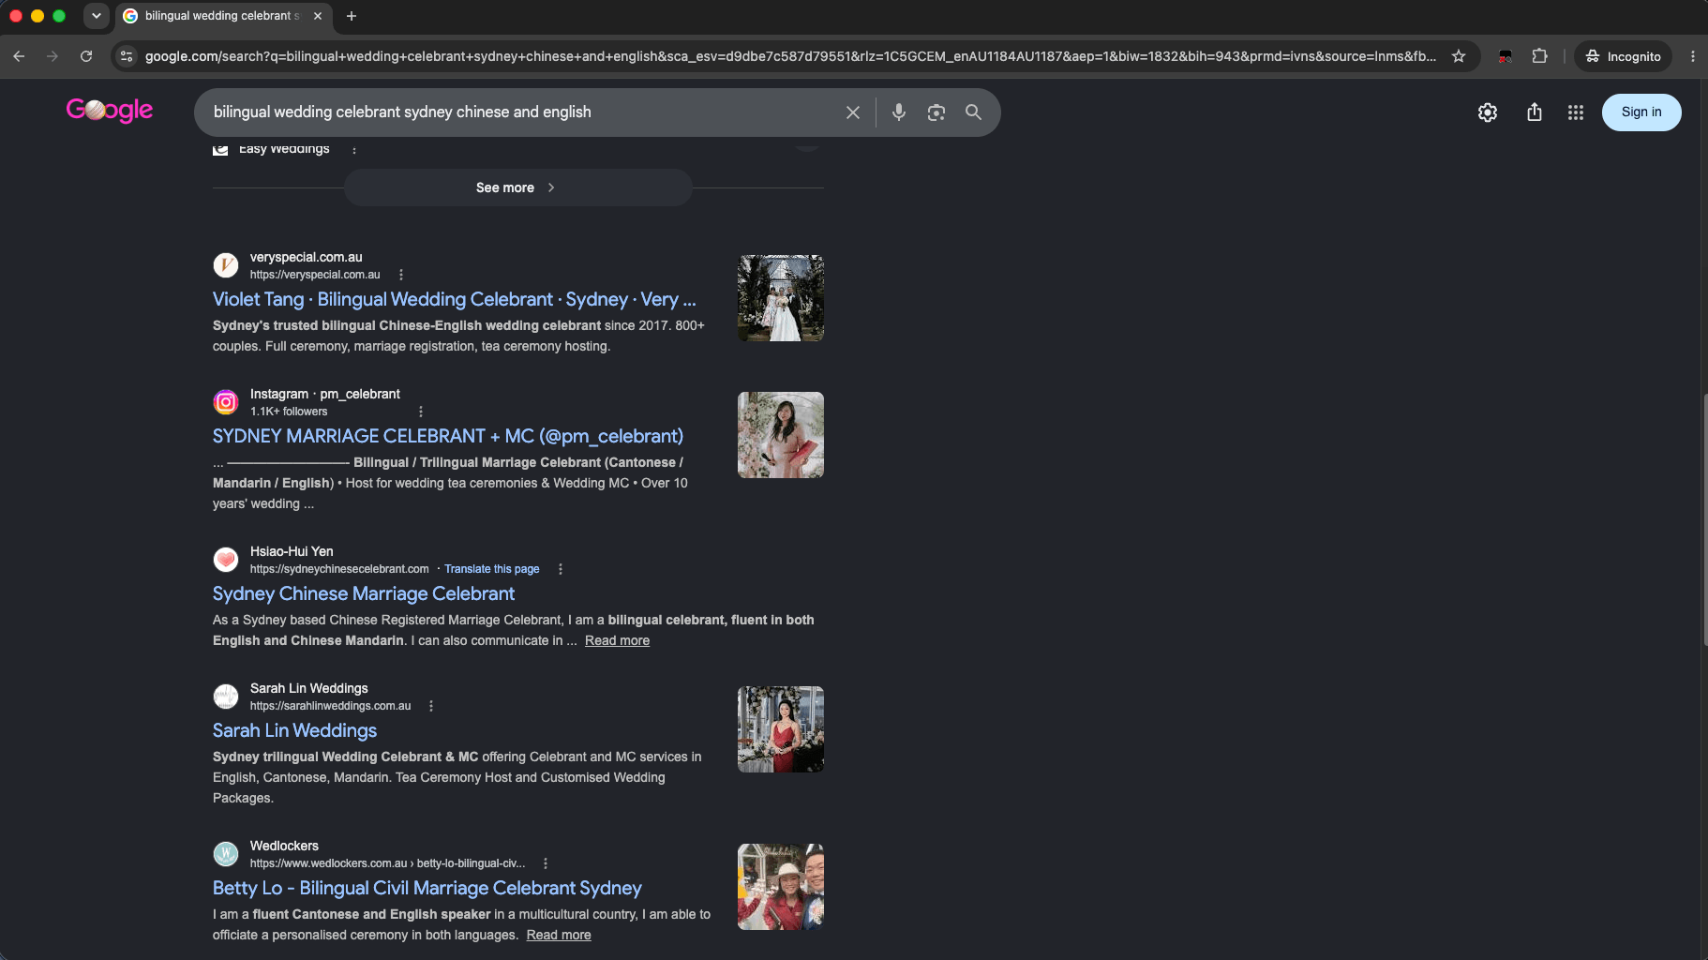Open Google quick settings gear

[x=1488, y=112]
